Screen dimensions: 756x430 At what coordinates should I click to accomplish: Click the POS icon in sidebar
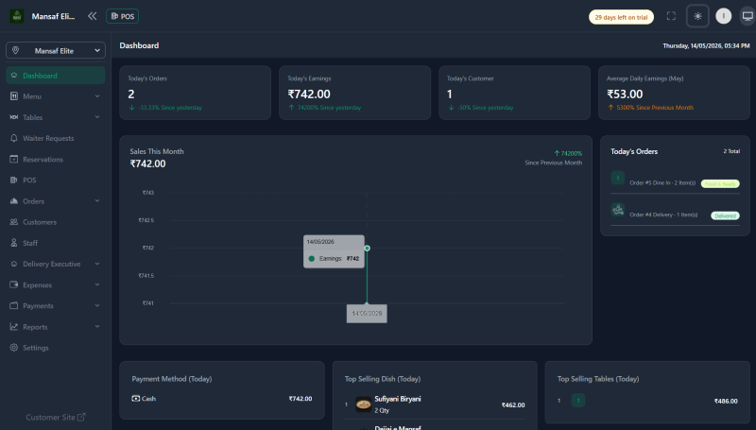[x=14, y=180]
